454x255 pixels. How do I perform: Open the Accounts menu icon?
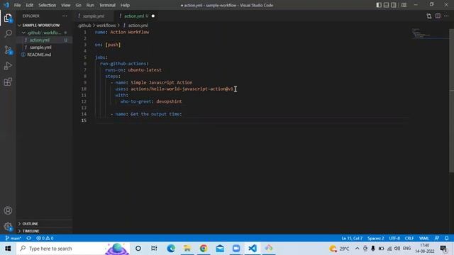[x=8, y=210]
